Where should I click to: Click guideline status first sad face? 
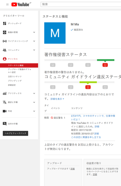click(x=53, y=87)
